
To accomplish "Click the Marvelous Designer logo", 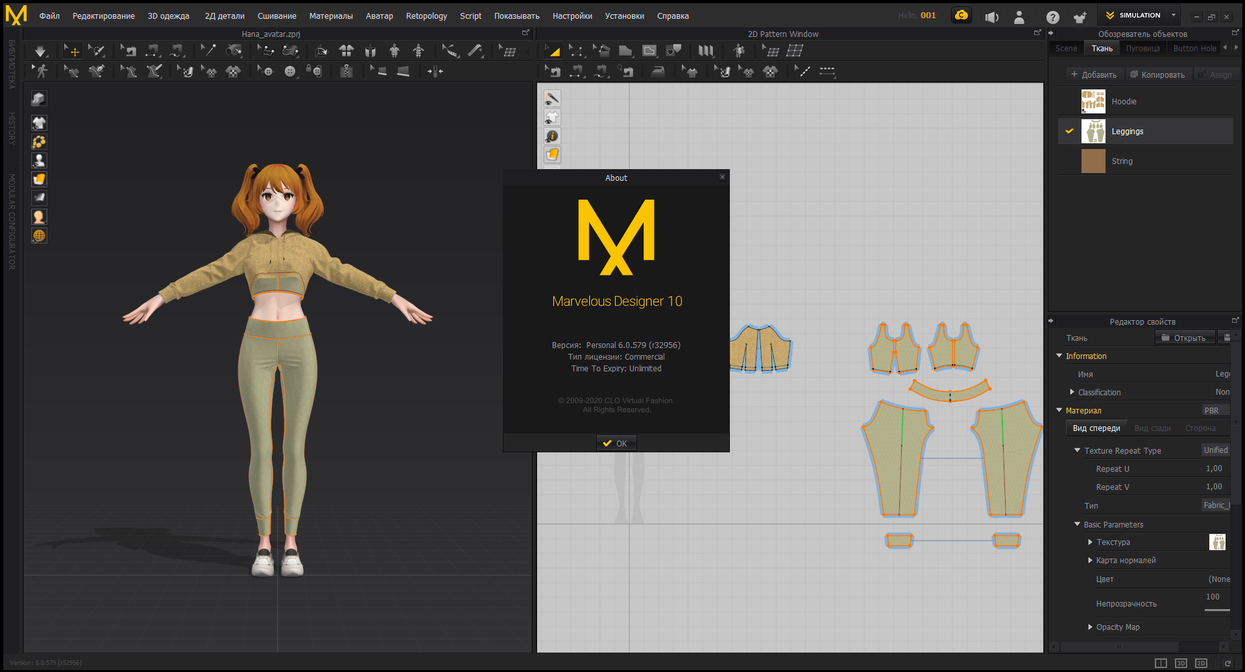I will 616,237.
